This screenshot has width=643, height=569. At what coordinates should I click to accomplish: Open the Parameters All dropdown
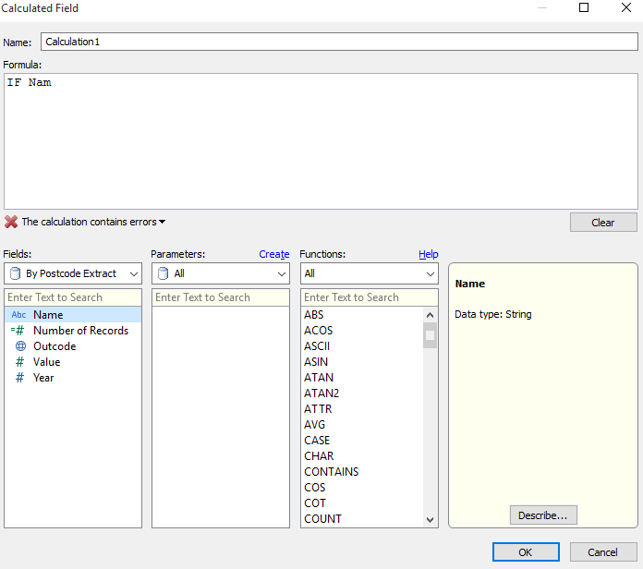point(221,273)
